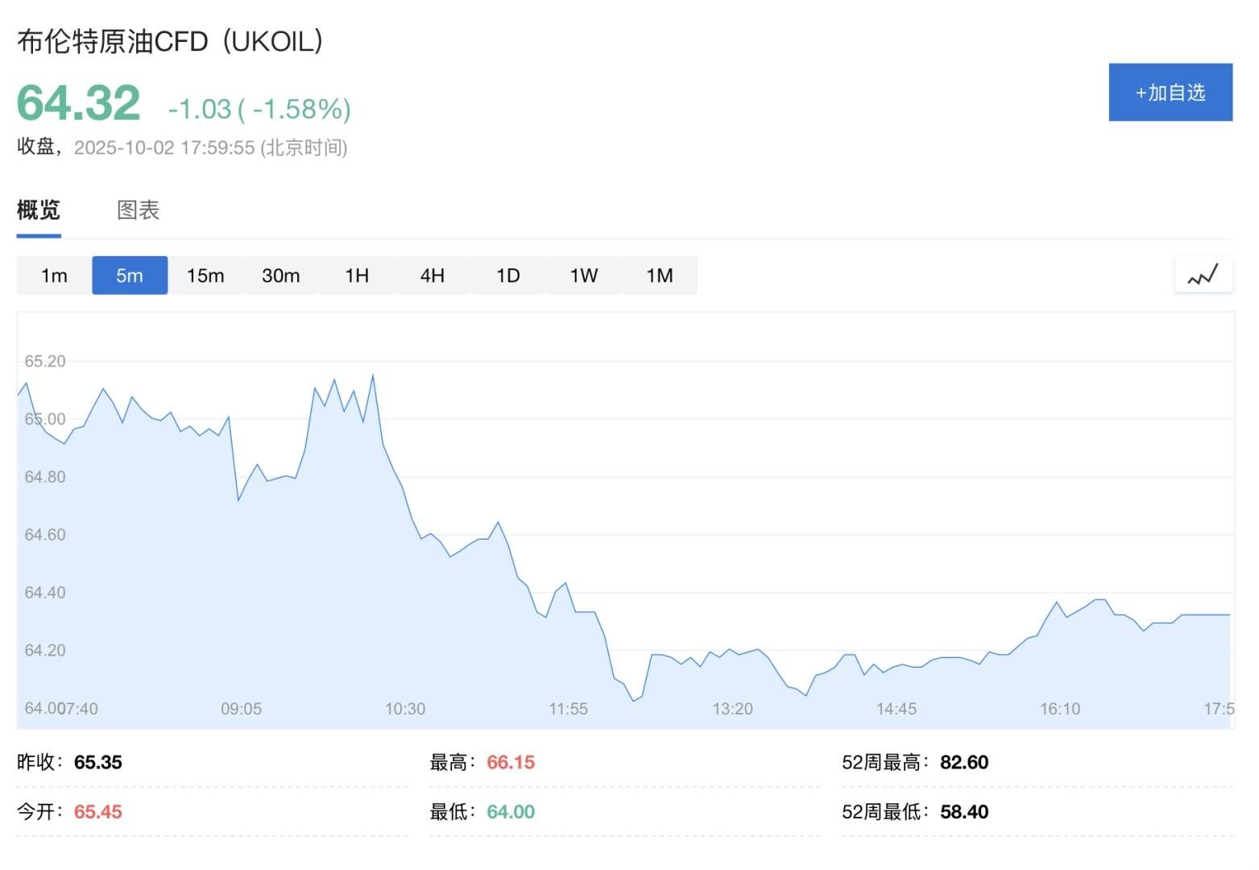1259x870 pixels.
Task: Click the 09:05 time axis label
Action: (x=242, y=709)
